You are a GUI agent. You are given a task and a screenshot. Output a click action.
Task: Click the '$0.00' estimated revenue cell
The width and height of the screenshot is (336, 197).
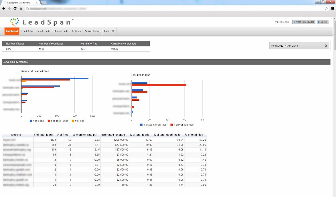[x=115, y=185]
